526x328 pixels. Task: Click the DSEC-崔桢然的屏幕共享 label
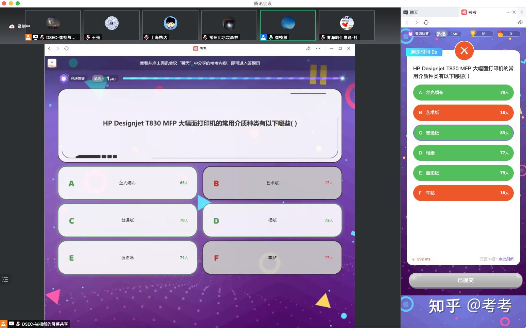[45, 324]
